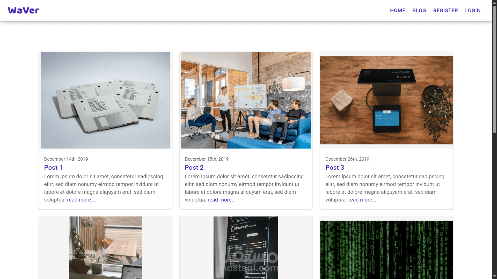This screenshot has height=279, width=497.
Task: Open the payment terminal post image
Action: (x=386, y=100)
